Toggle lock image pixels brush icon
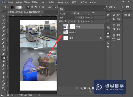Screen dimensions: 133x97 click(69, 21)
